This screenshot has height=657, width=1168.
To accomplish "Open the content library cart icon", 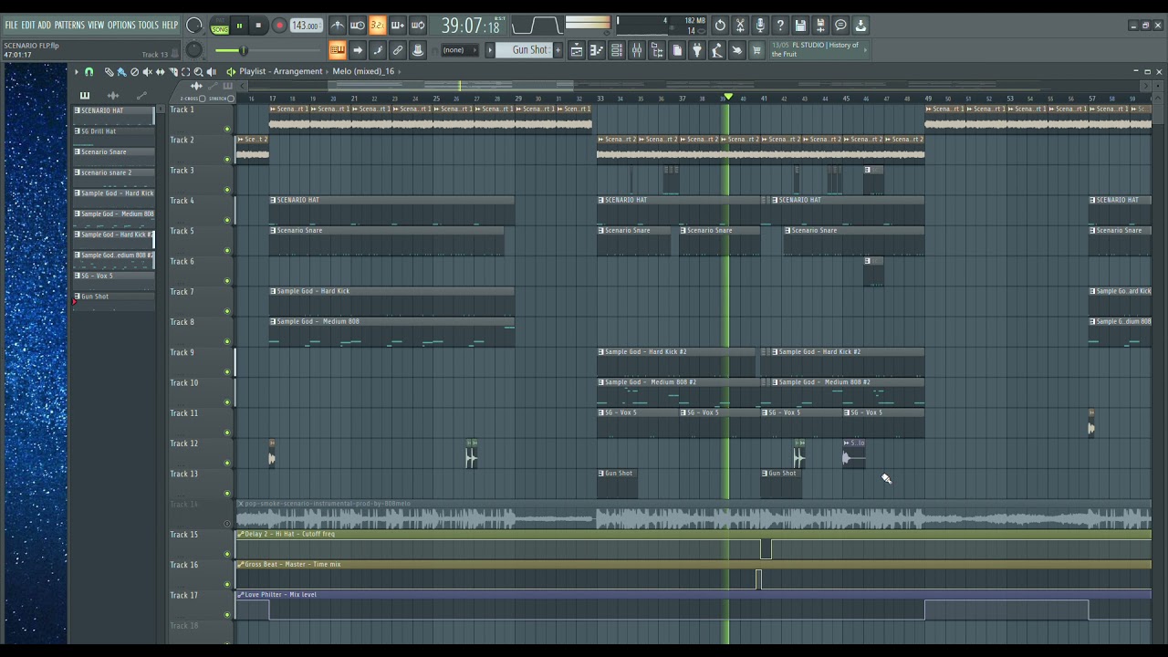I will click(x=756, y=50).
